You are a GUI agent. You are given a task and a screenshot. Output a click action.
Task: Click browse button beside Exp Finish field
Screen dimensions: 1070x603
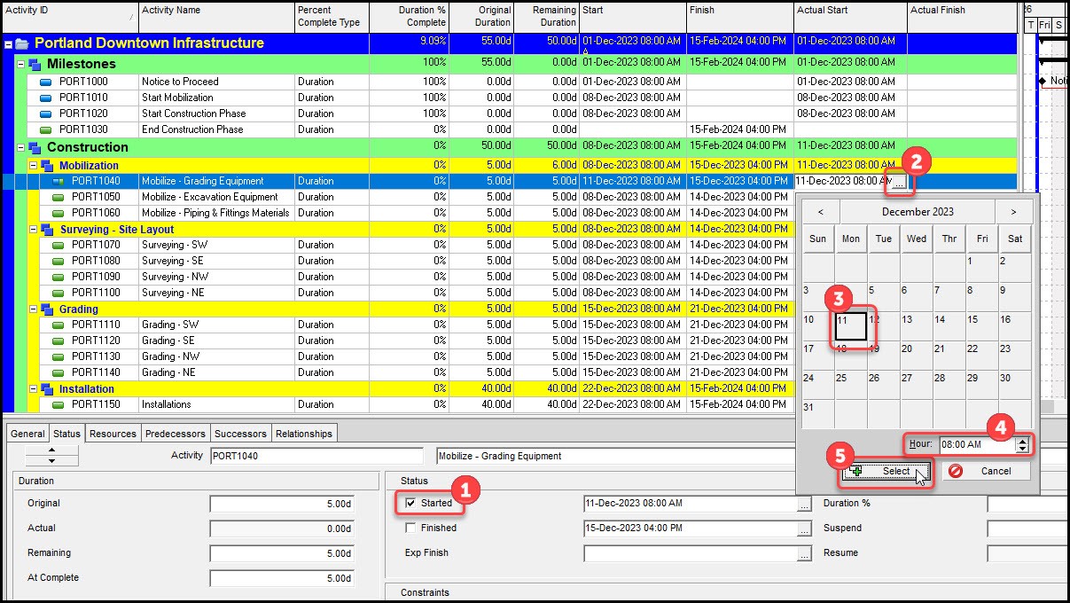[x=804, y=553]
